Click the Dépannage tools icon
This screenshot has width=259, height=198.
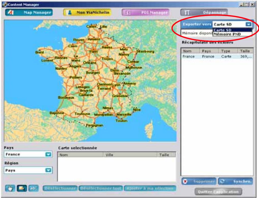tap(187, 13)
